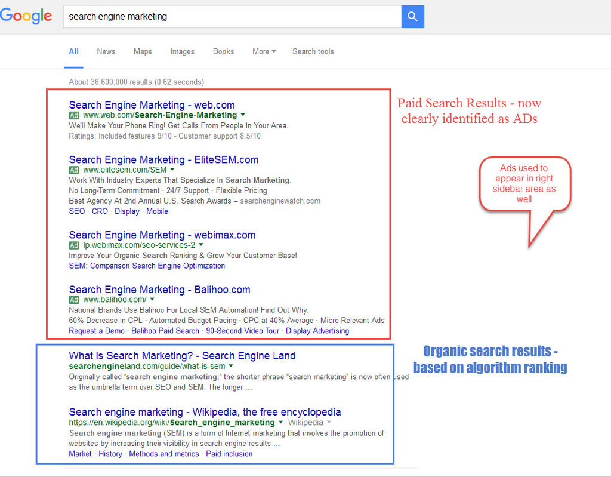The width and height of the screenshot is (611, 477).
Task: Open Methods and metrics sitelink
Action: (164, 454)
